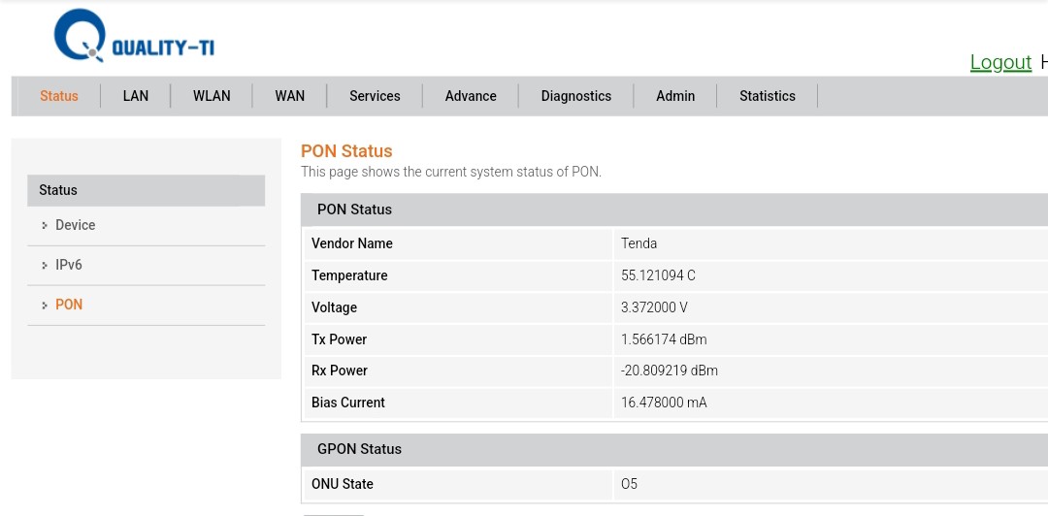Open the Advance menu
1048x516 pixels.
(x=471, y=96)
